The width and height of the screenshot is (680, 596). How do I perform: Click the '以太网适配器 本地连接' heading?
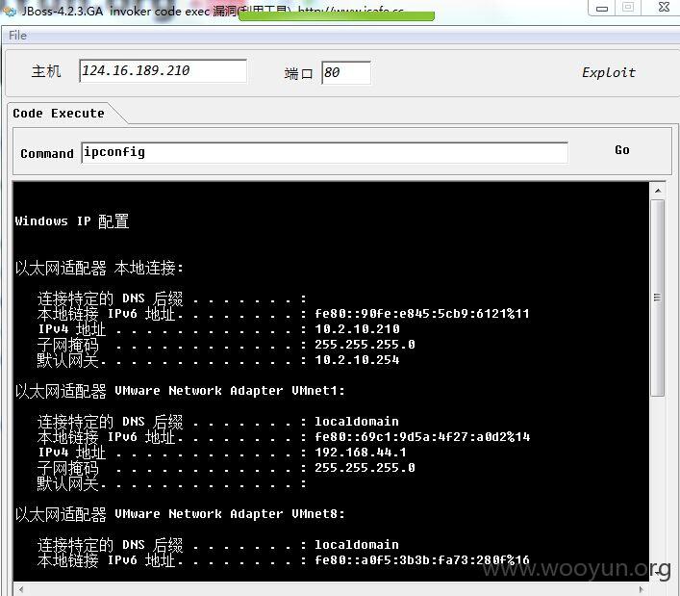pyautogui.click(x=99, y=268)
